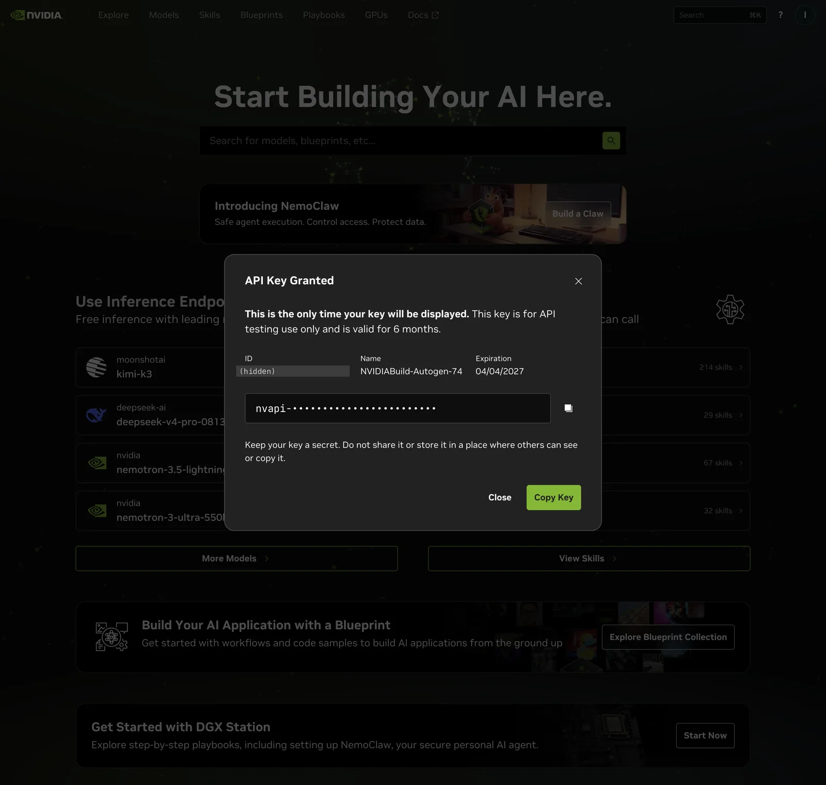Open Docs in external link
The height and width of the screenshot is (785, 826).
pos(423,15)
